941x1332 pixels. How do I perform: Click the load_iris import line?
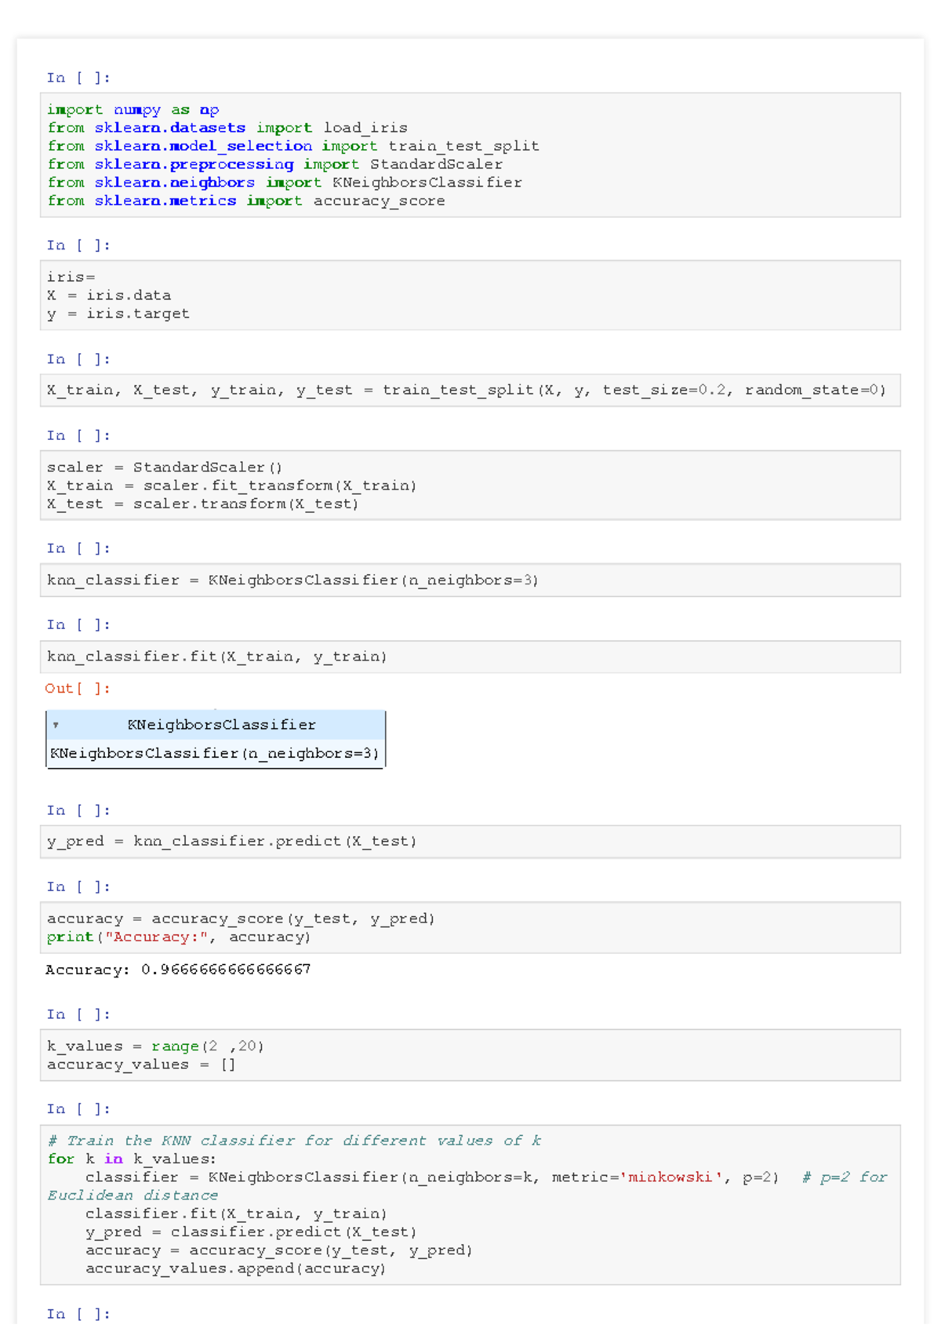(x=227, y=128)
